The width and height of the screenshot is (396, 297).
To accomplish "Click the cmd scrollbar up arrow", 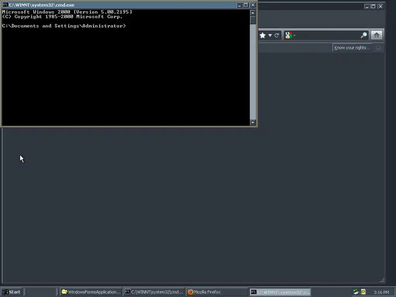I will pyautogui.click(x=253, y=13).
